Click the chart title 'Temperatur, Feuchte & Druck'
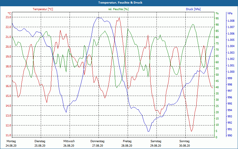This screenshot has height=149, width=238. 120,3
